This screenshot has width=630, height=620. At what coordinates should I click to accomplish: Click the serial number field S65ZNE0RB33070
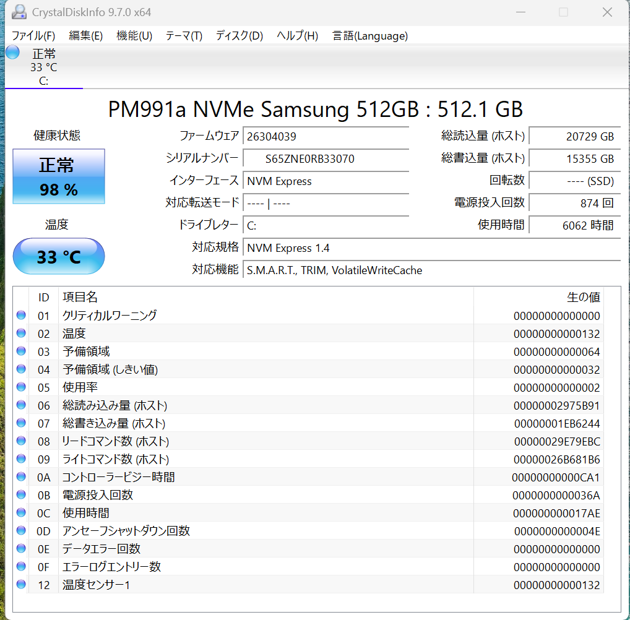pyautogui.click(x=326, y=159)
